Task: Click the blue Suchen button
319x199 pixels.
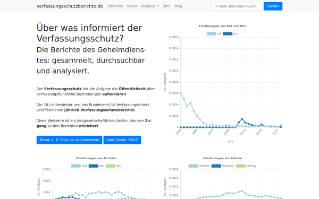Action: [x=273, y=6]
